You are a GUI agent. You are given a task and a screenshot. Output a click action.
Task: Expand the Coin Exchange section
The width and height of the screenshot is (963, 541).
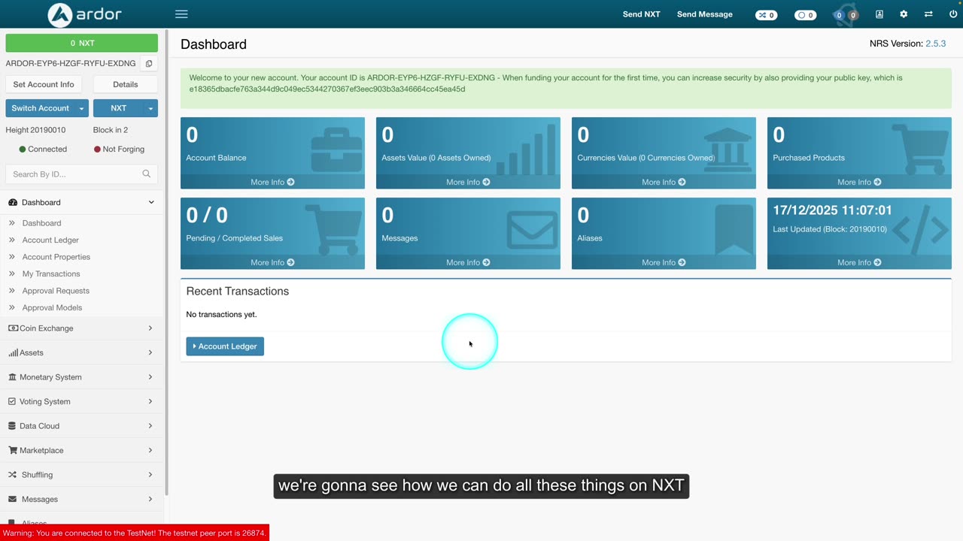click(81, 328)
